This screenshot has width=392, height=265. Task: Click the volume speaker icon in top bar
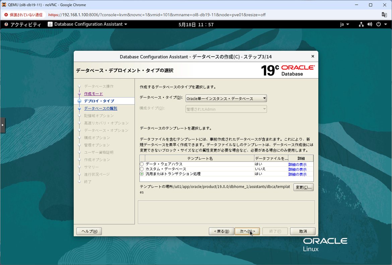(x=370, y=24)
